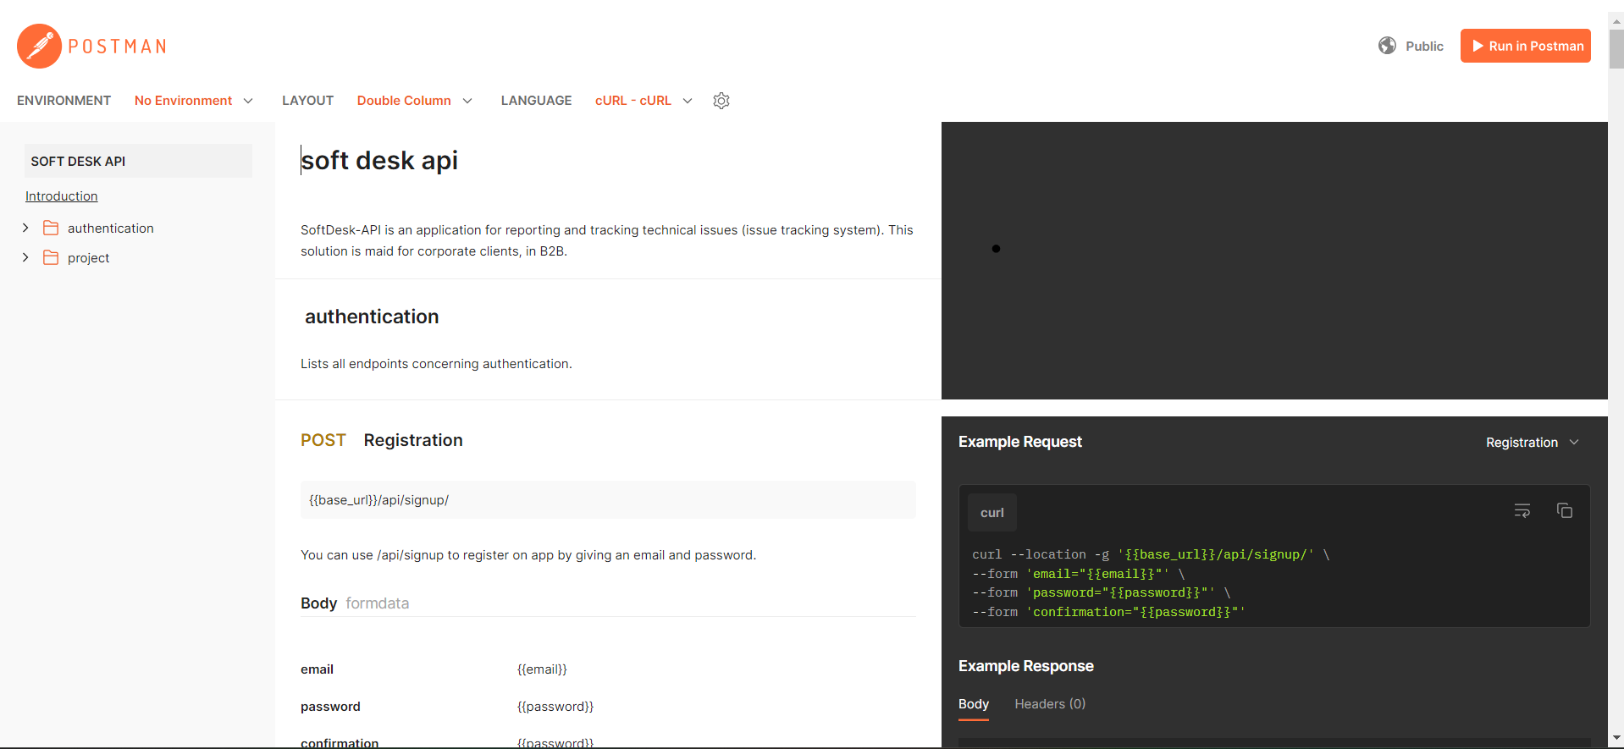Click the 'password' body parameter name
1624x749 pixels.
coord(330,707)
